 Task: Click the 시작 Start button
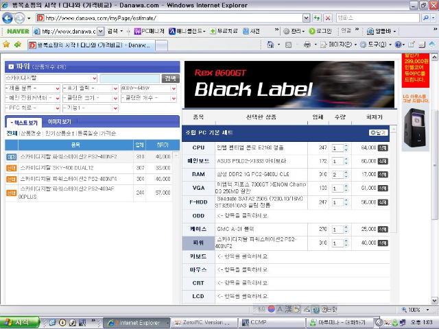click(x=19, y=322)
